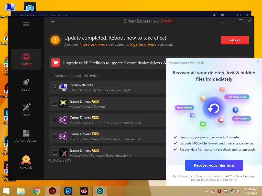Click the Visual Studio icon for x86 row
262x196 pixels.
(63, 136)
